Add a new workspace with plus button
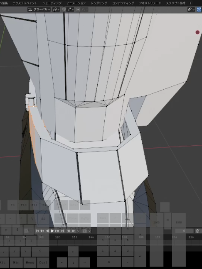 [x=190, y=3]
